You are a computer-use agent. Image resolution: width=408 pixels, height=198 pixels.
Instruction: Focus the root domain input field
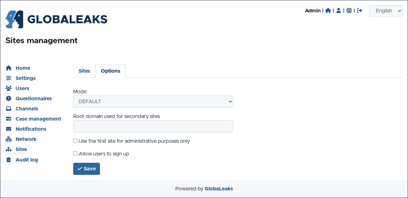[153, 126]
